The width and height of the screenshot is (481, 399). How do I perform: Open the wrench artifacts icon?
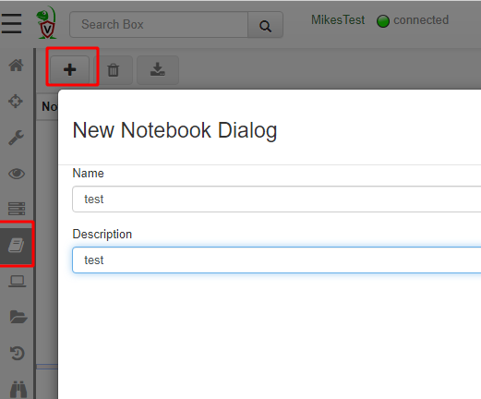(x=16, y=138)
